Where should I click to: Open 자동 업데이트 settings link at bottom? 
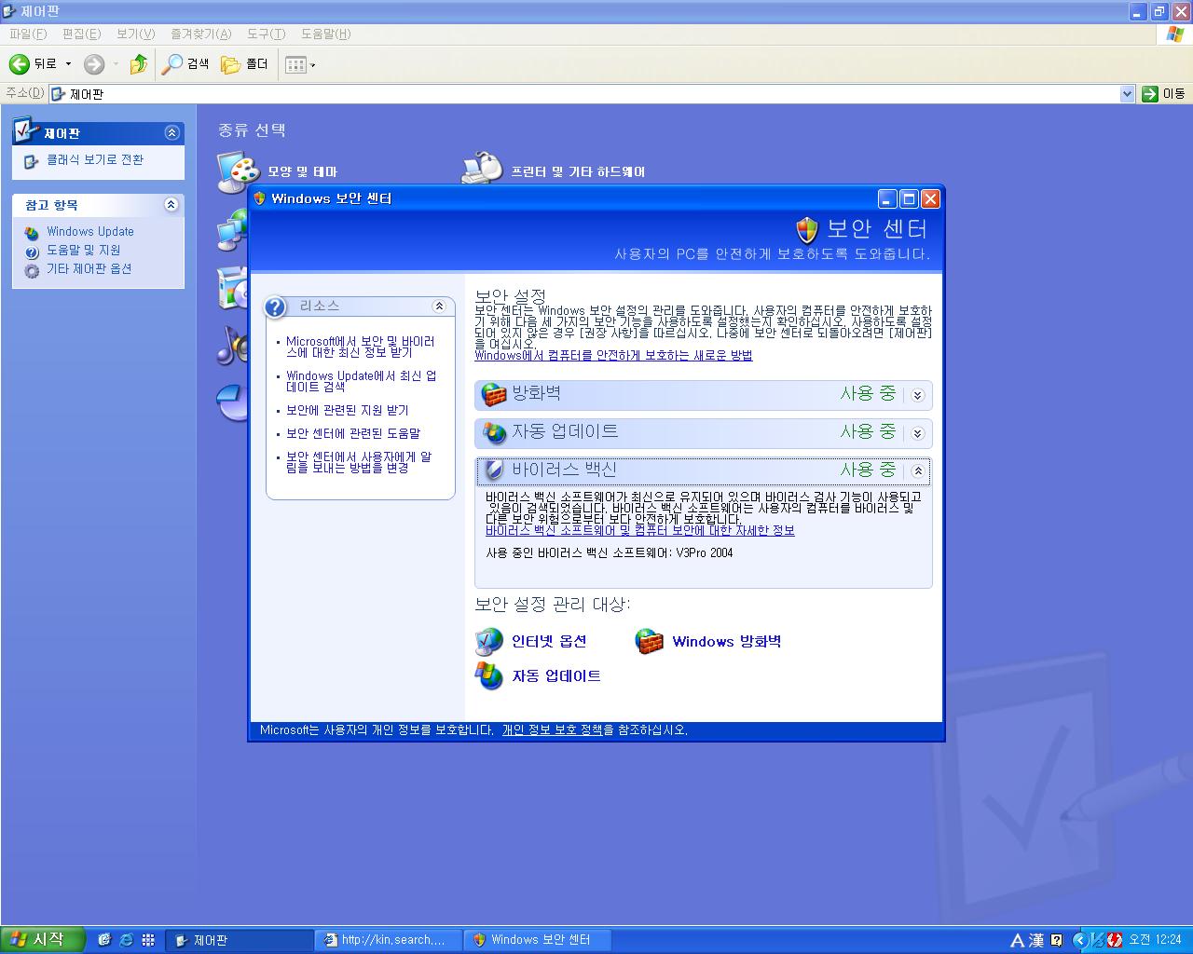(x=556, y=675)
